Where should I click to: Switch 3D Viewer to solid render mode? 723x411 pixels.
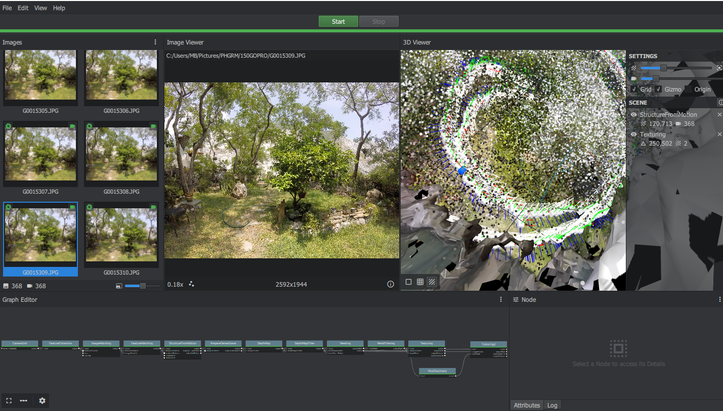[408, 282]
